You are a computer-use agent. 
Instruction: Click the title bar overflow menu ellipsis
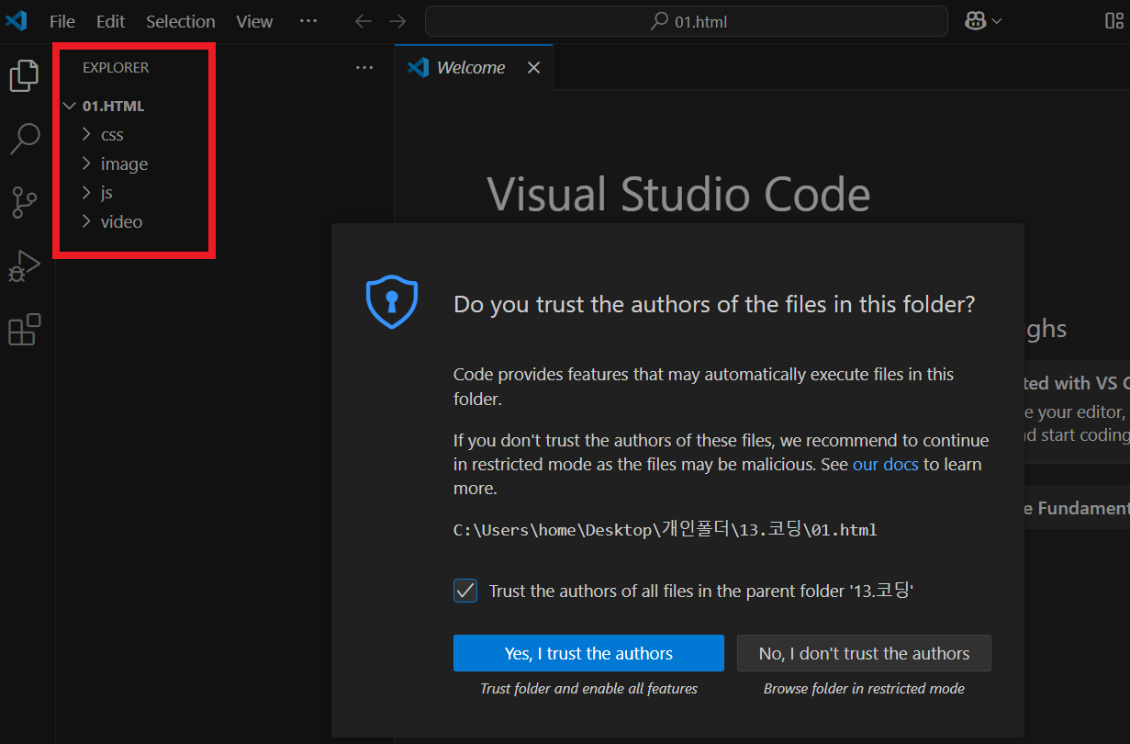tap(308, 21)
